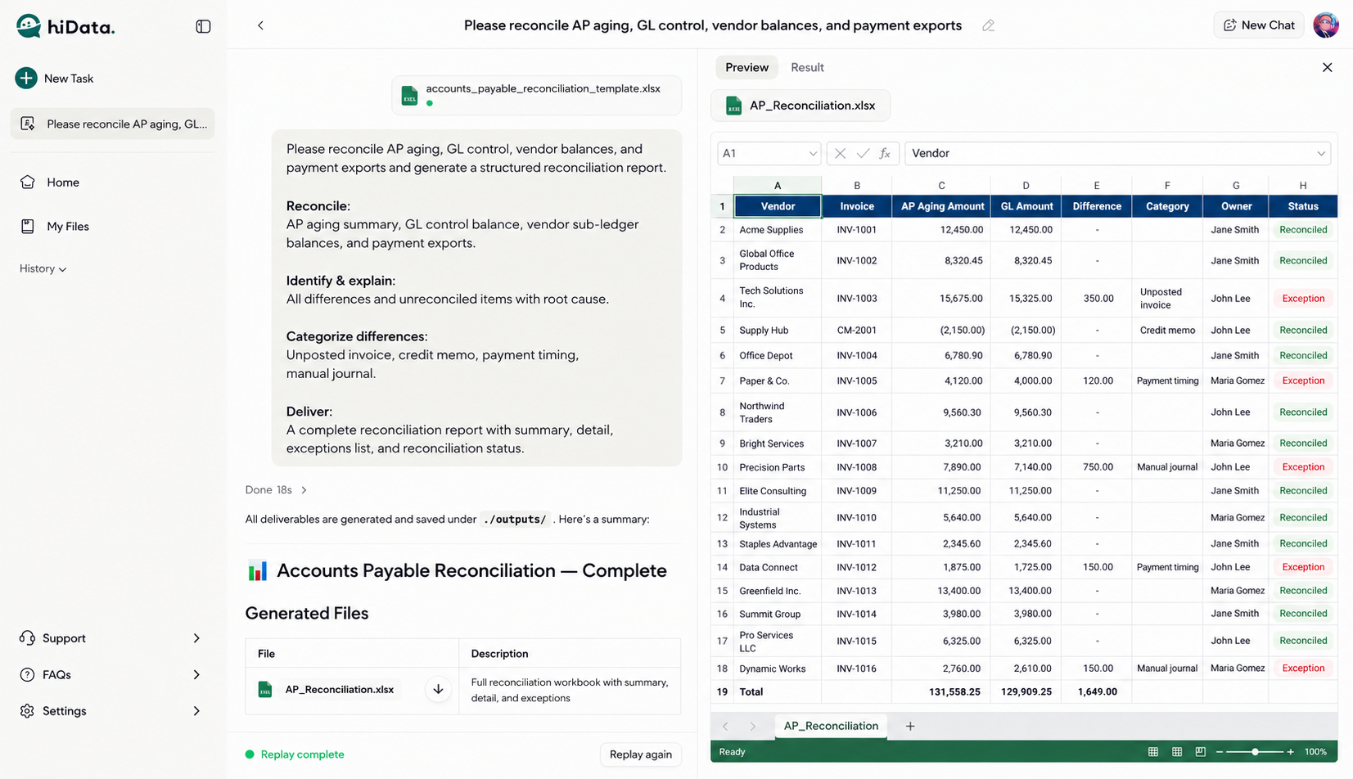Open the AP_Reconciliation sheet tab
1353x779 pixels.
(x=830, y=726)
